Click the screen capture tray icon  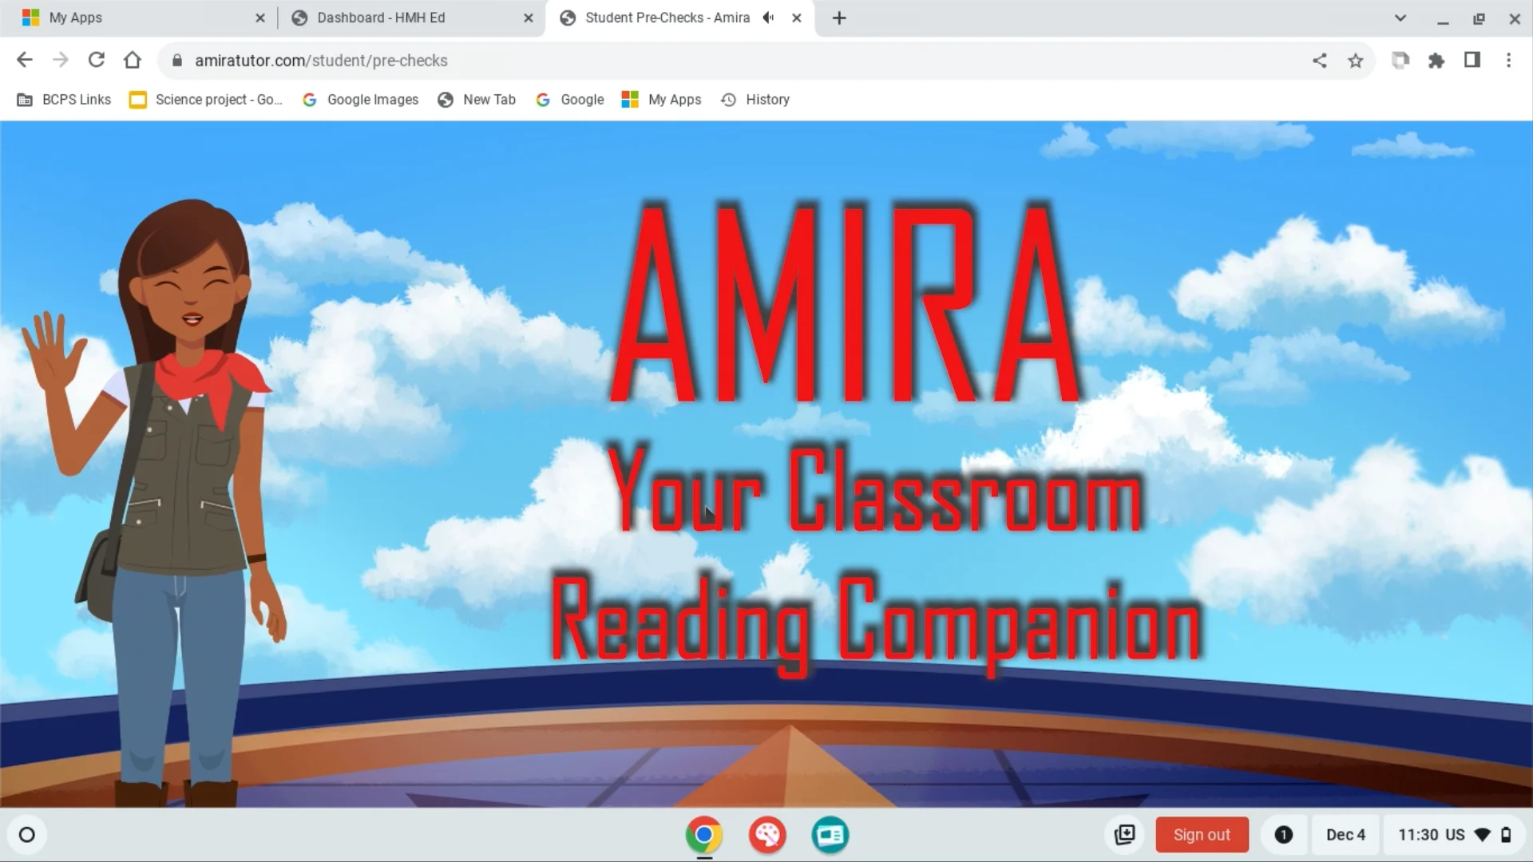point(1125,835)
